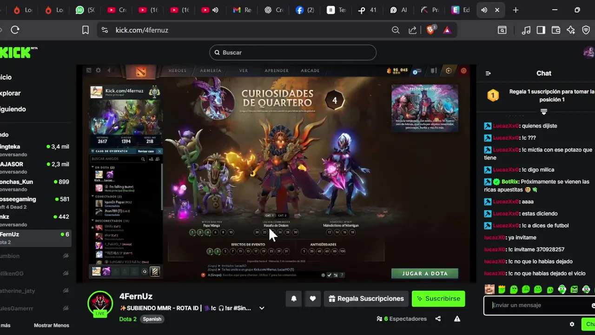The image size is (595, 335).
Task: Open Brave Shields lion icon
Action: [x=430, y=30]
